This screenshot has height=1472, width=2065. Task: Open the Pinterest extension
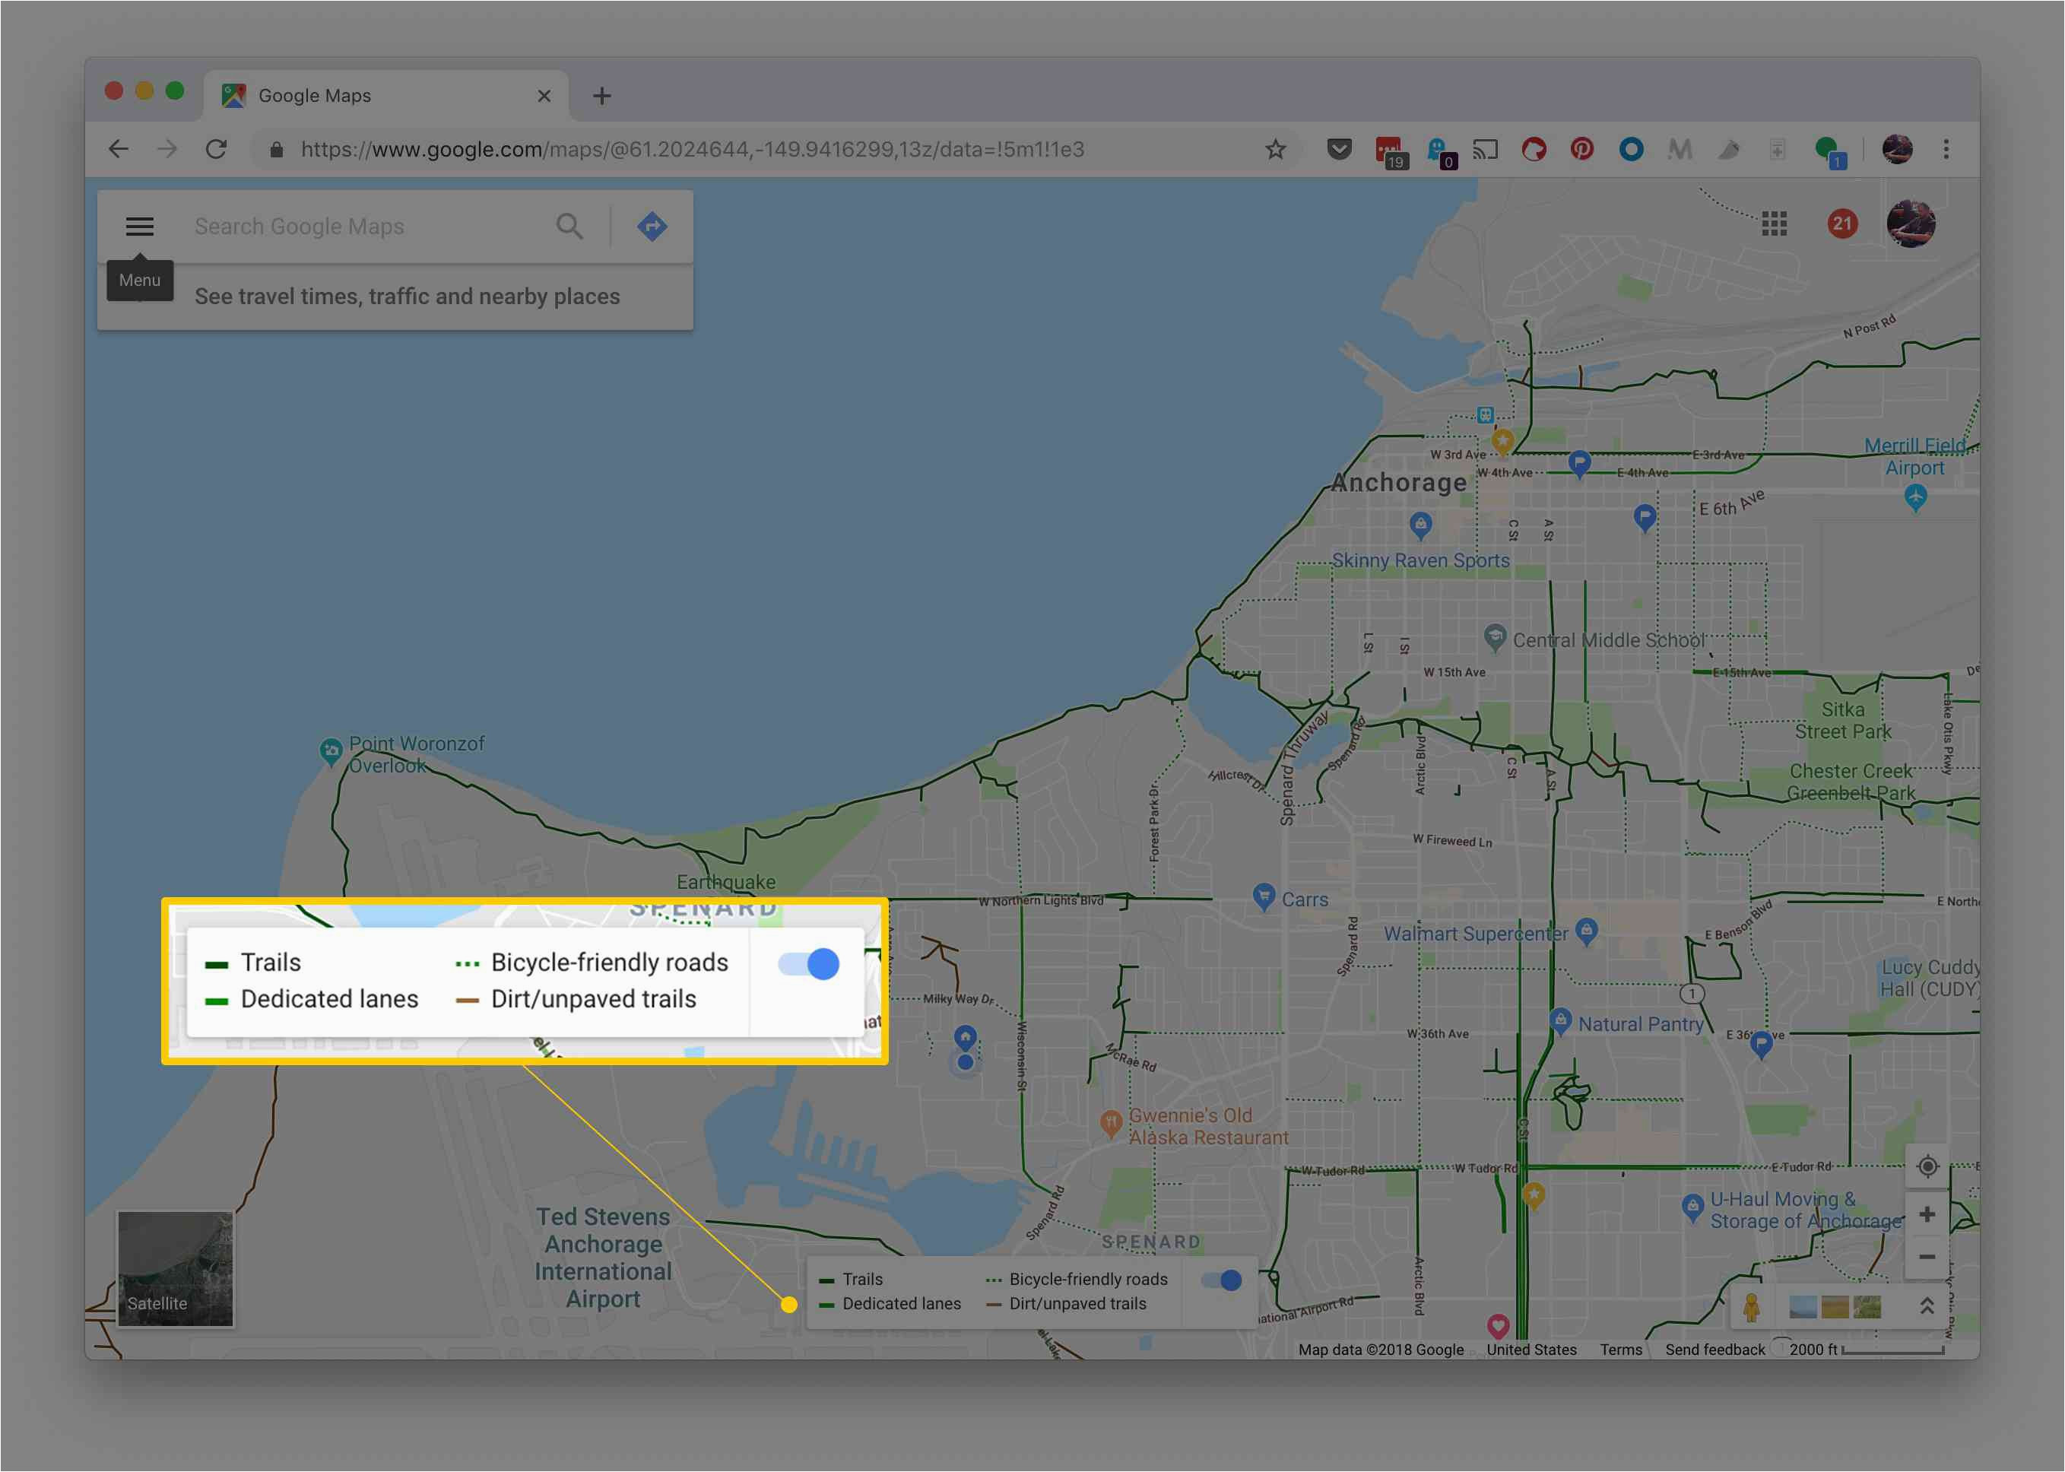click(1582, 150)
